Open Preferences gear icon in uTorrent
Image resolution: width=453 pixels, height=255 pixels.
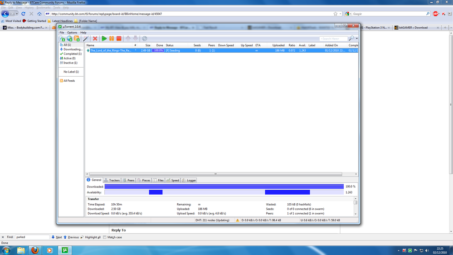pos(145,39)
